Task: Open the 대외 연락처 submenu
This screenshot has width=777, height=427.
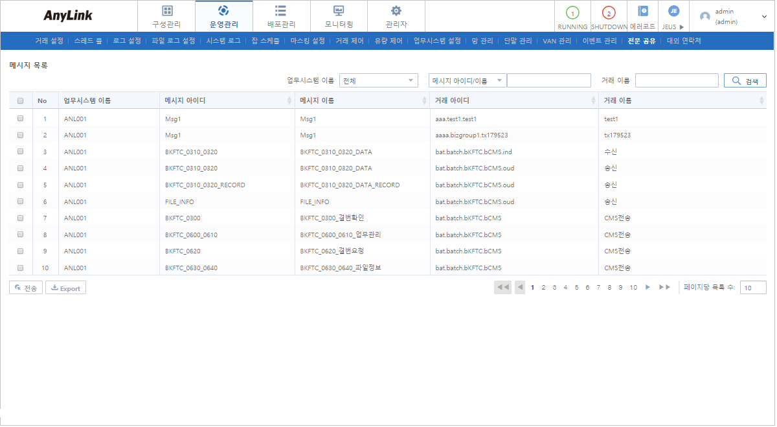Action: click(x=684, y=41)
